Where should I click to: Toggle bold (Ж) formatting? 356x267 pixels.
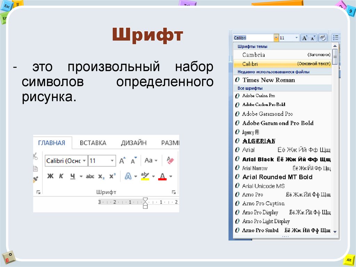[x=50, y=176]
